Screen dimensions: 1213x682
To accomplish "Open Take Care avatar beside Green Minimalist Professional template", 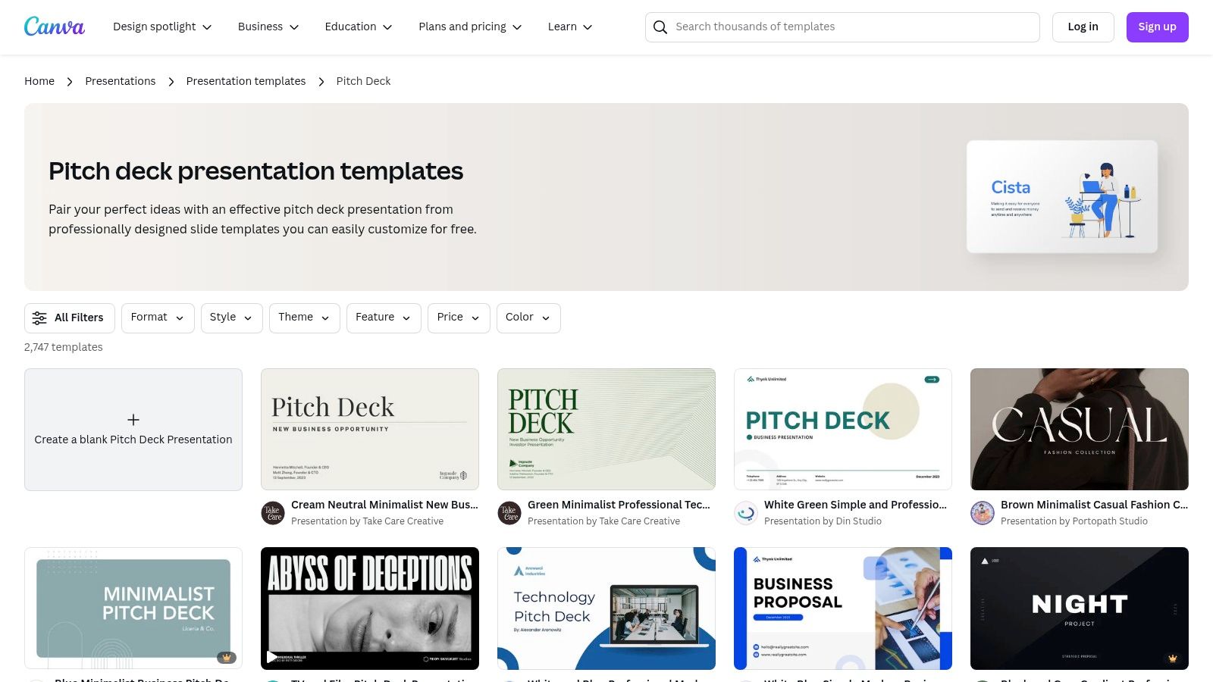I will (509, 513).
